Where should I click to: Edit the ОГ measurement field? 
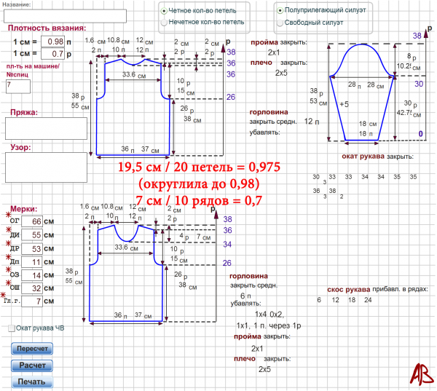[x=31, y=221]
